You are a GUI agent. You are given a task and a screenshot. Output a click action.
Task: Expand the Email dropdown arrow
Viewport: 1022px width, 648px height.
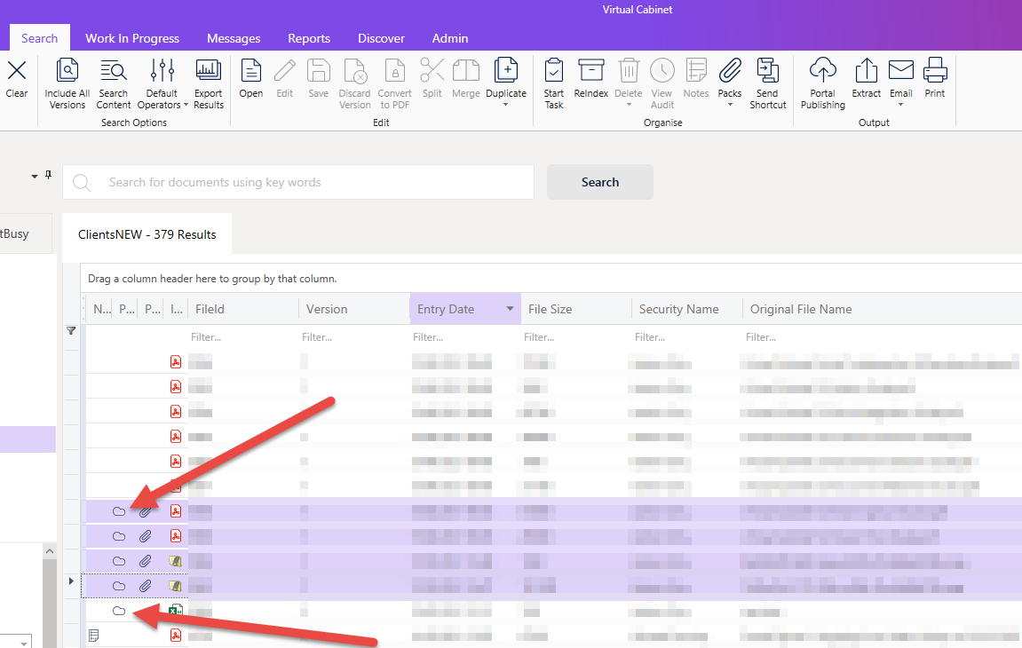click(x=900, y=105)
